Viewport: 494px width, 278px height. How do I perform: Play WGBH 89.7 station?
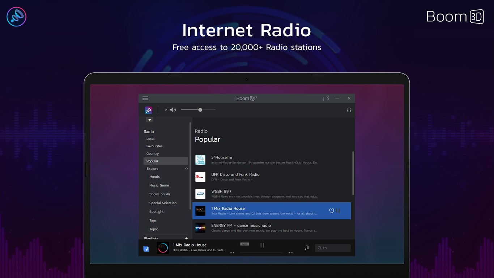pyautogui.click(x=272, y=194)
